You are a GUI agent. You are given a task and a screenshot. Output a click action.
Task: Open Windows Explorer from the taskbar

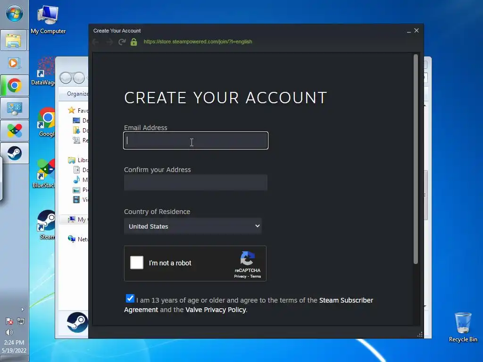tap(14, 41)
